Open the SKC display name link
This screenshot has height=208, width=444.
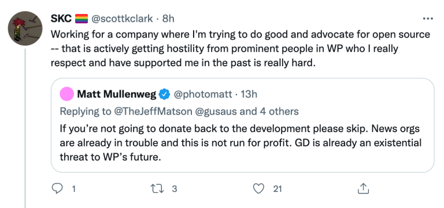(61, 18)
